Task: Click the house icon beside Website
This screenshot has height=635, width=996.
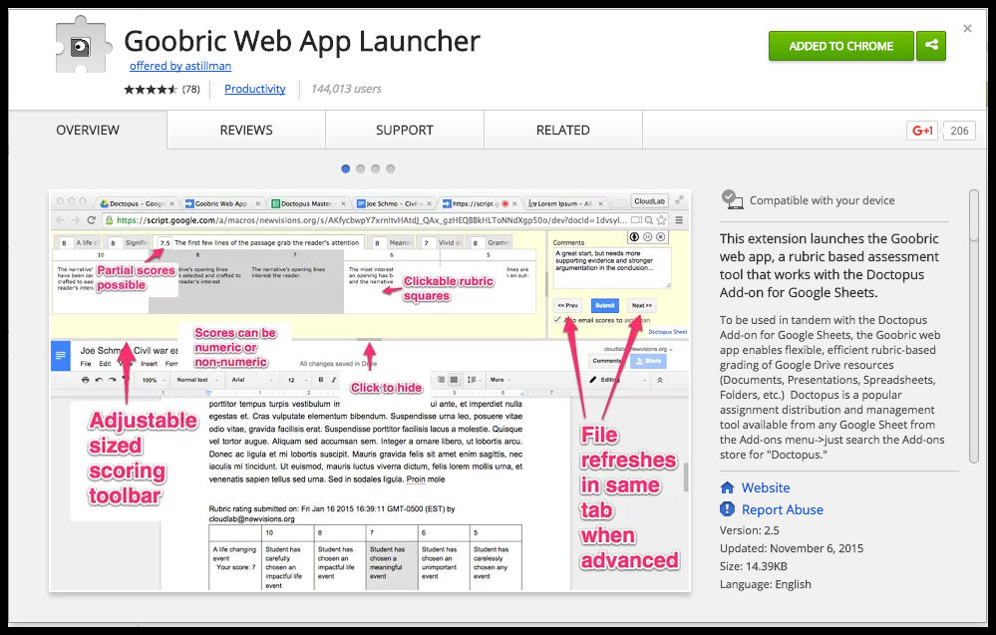Action: pos(727,487)
